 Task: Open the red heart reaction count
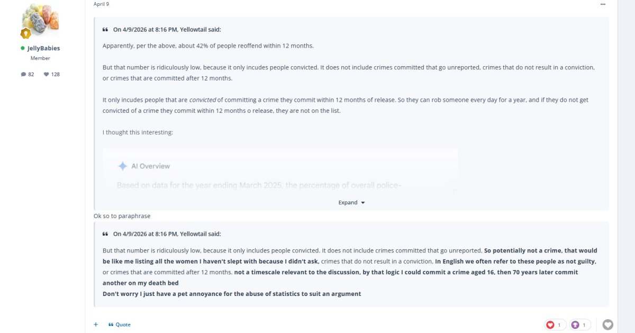554,325
